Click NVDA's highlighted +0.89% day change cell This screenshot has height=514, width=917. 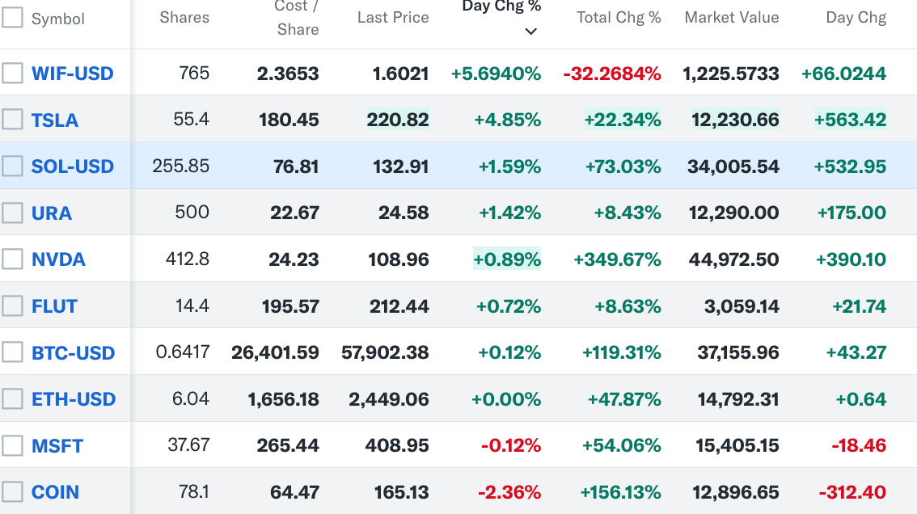pyautogui.click(x=508, y=259)
